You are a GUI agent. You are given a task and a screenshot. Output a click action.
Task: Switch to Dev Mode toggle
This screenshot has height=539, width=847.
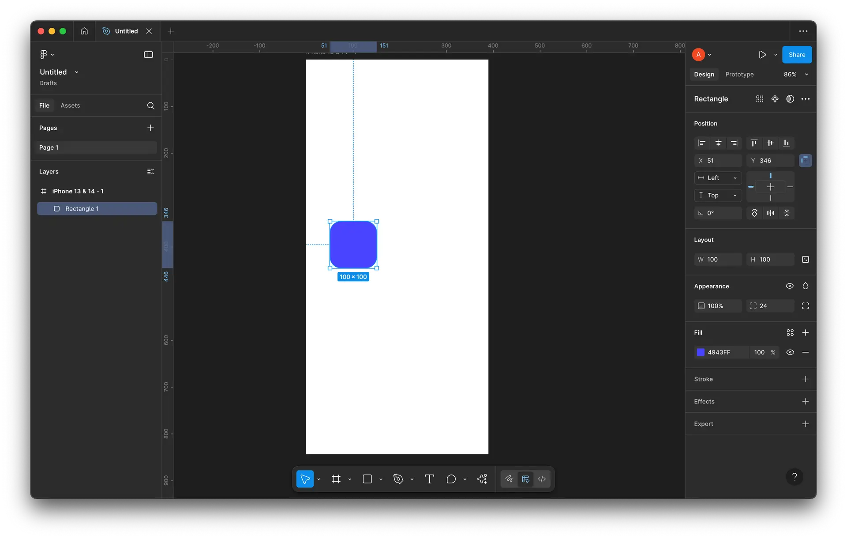pos(542,479)
